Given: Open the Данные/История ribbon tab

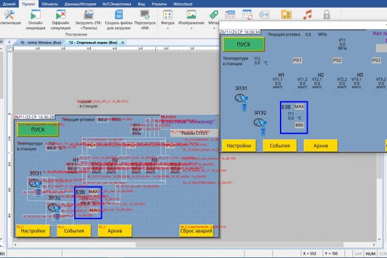Looking at the screenshot, I should pos(80,4).
